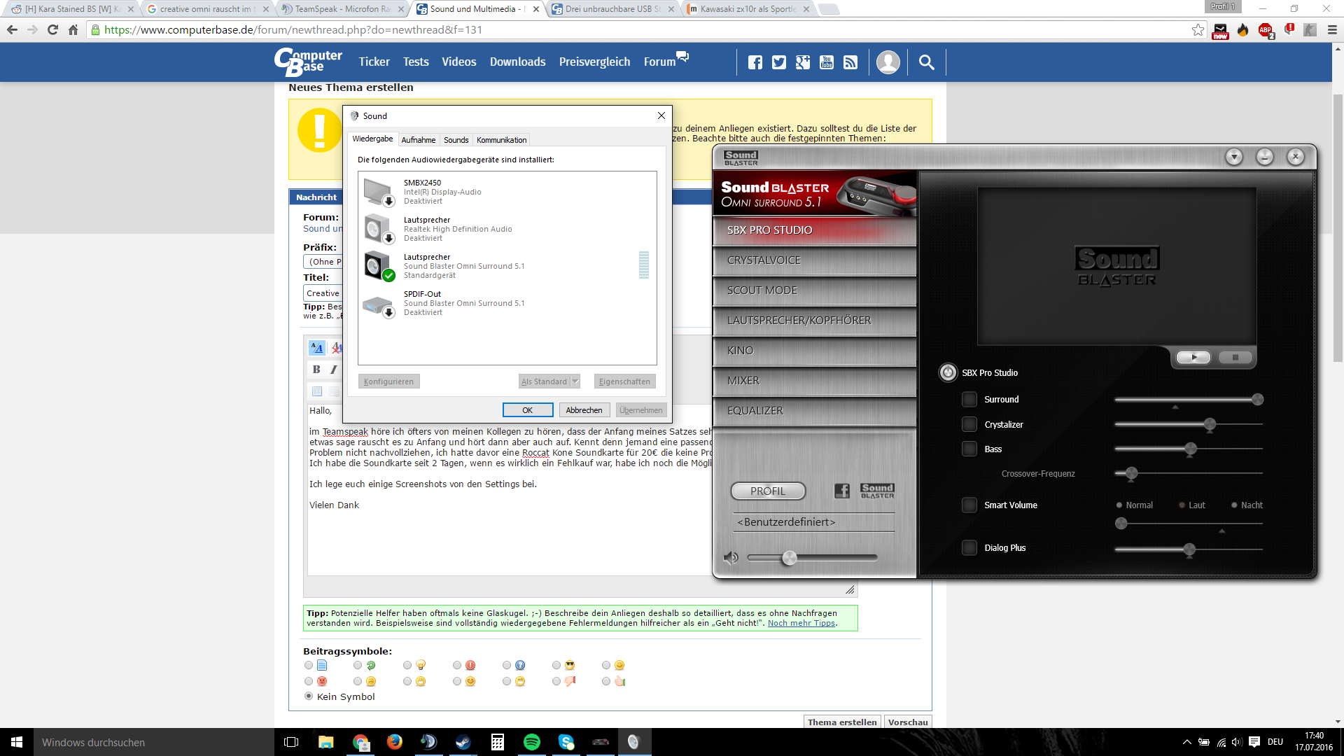The height and width of the screenshot is (756, 1344).
Task: Open the ComputerBase RSS feed icon
Action: pyautogui.click(x=850, y=62)
